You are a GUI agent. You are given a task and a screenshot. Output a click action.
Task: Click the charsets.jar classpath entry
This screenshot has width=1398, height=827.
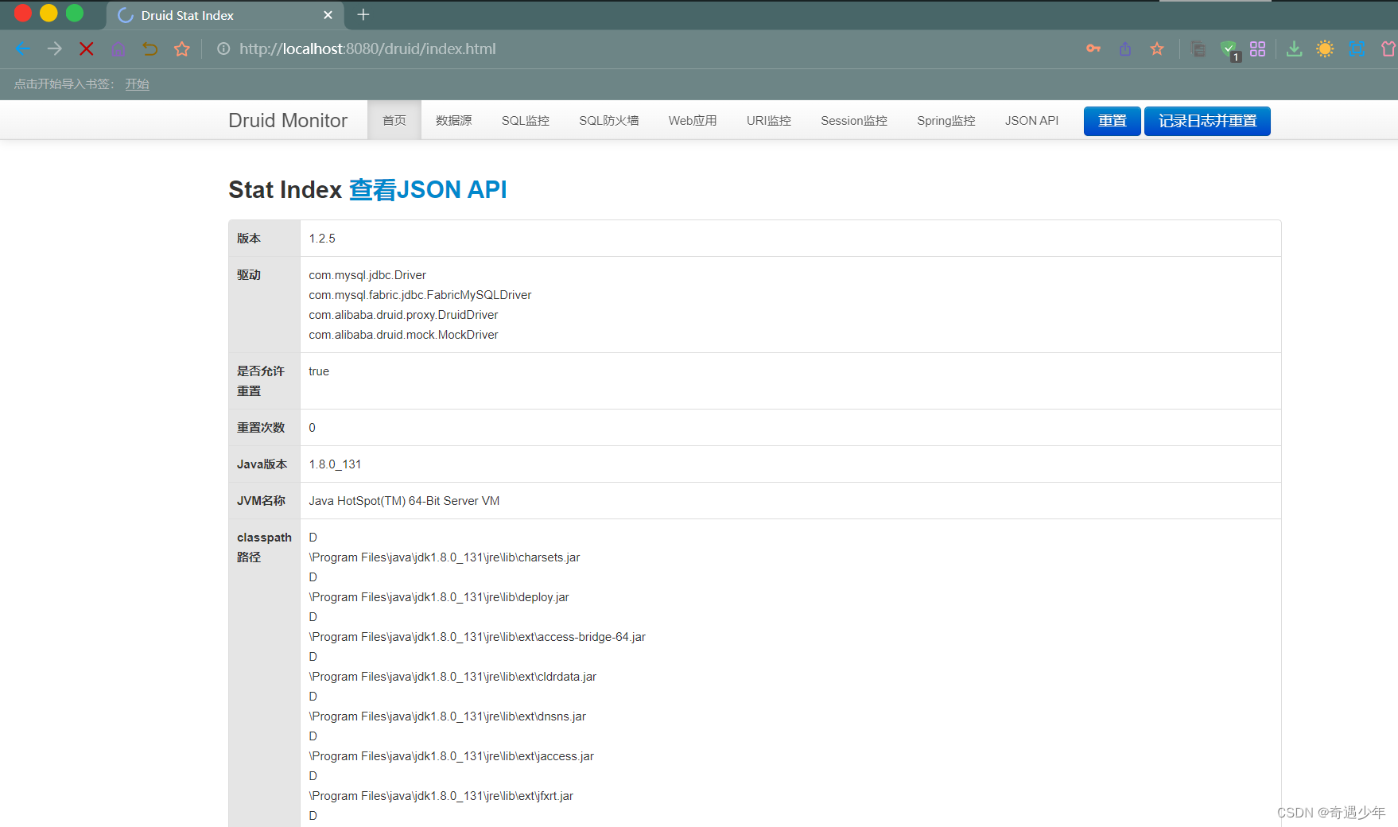coord(445,557)
